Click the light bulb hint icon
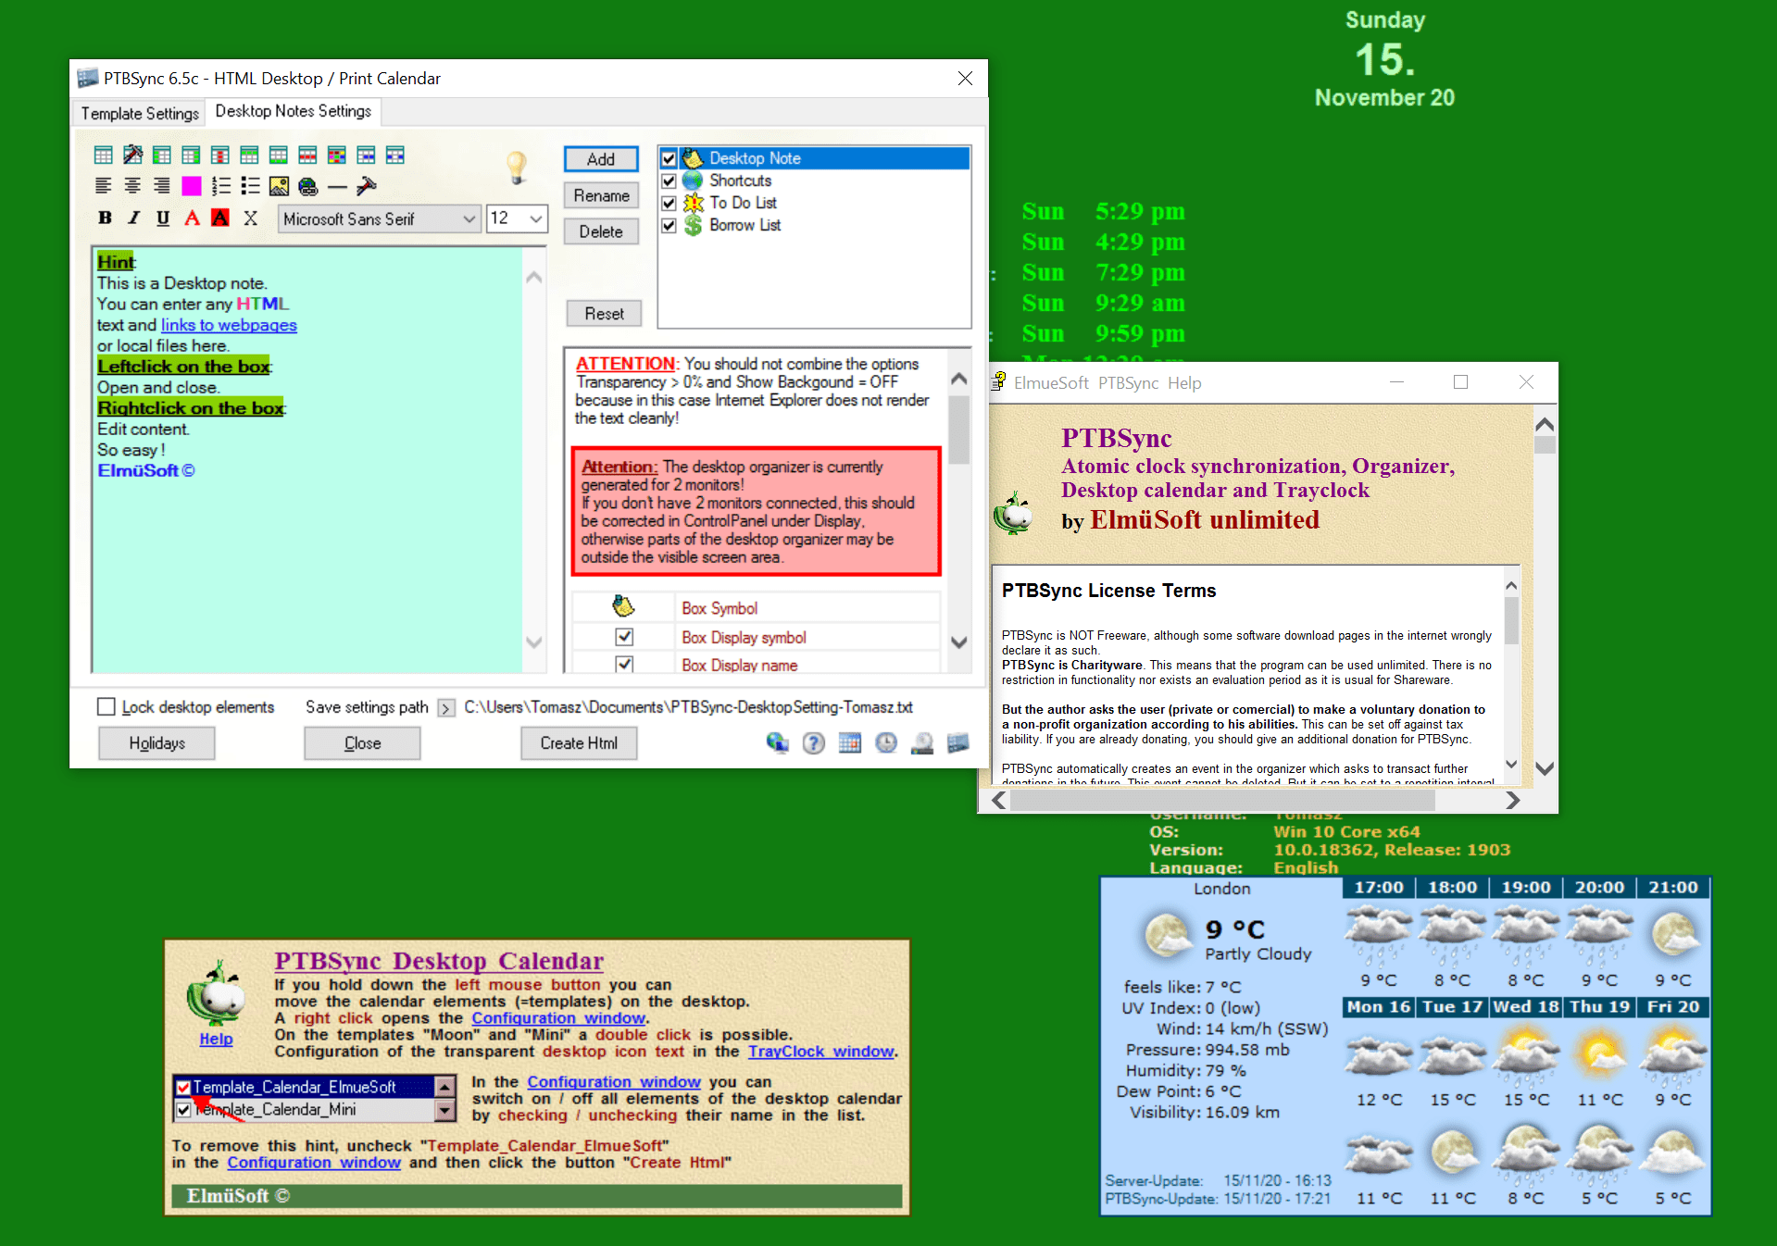Image resolution: width=1777 pixels, height=1246 pixels. [x=517, y=168]
